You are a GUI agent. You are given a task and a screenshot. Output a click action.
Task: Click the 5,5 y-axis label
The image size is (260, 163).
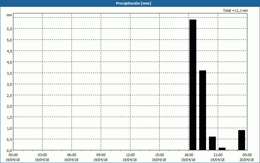(9, 29)
